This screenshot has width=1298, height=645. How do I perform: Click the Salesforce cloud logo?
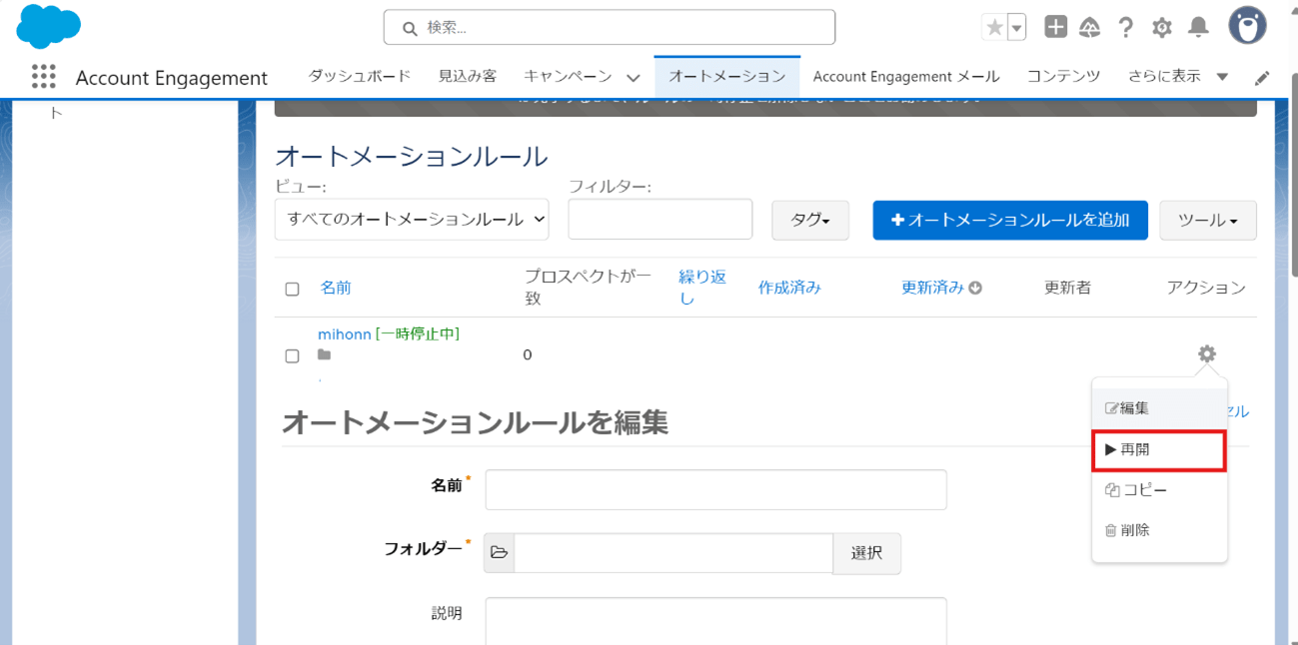(x=48, y=26)
